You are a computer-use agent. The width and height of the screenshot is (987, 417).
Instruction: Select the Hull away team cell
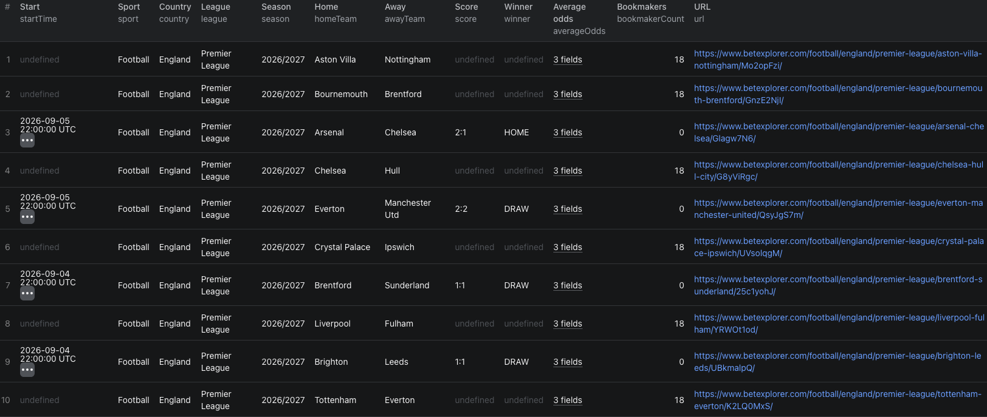(392, 171)
